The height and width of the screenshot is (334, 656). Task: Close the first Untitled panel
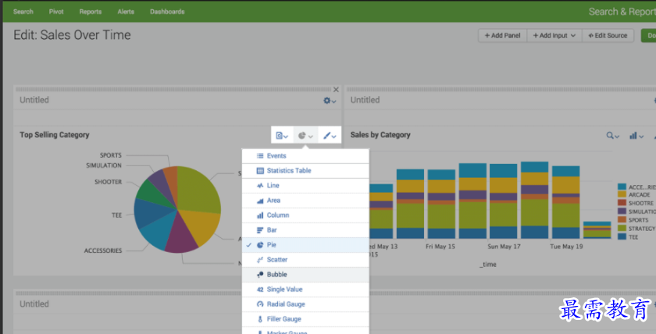coord(336,90)
